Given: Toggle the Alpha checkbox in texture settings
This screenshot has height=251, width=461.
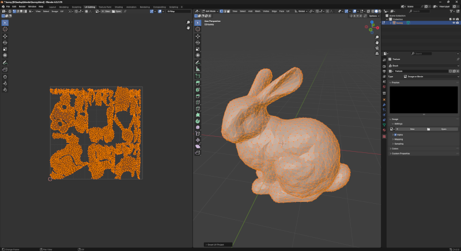Looking at the screenshot, I should pos(395,135).
